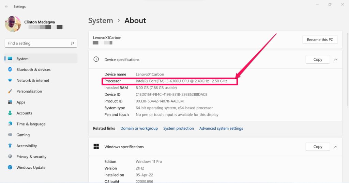The width and height of the screenshot is (349, 183).
Task: Copy the Device specifications
Action: tap(318, 59)
